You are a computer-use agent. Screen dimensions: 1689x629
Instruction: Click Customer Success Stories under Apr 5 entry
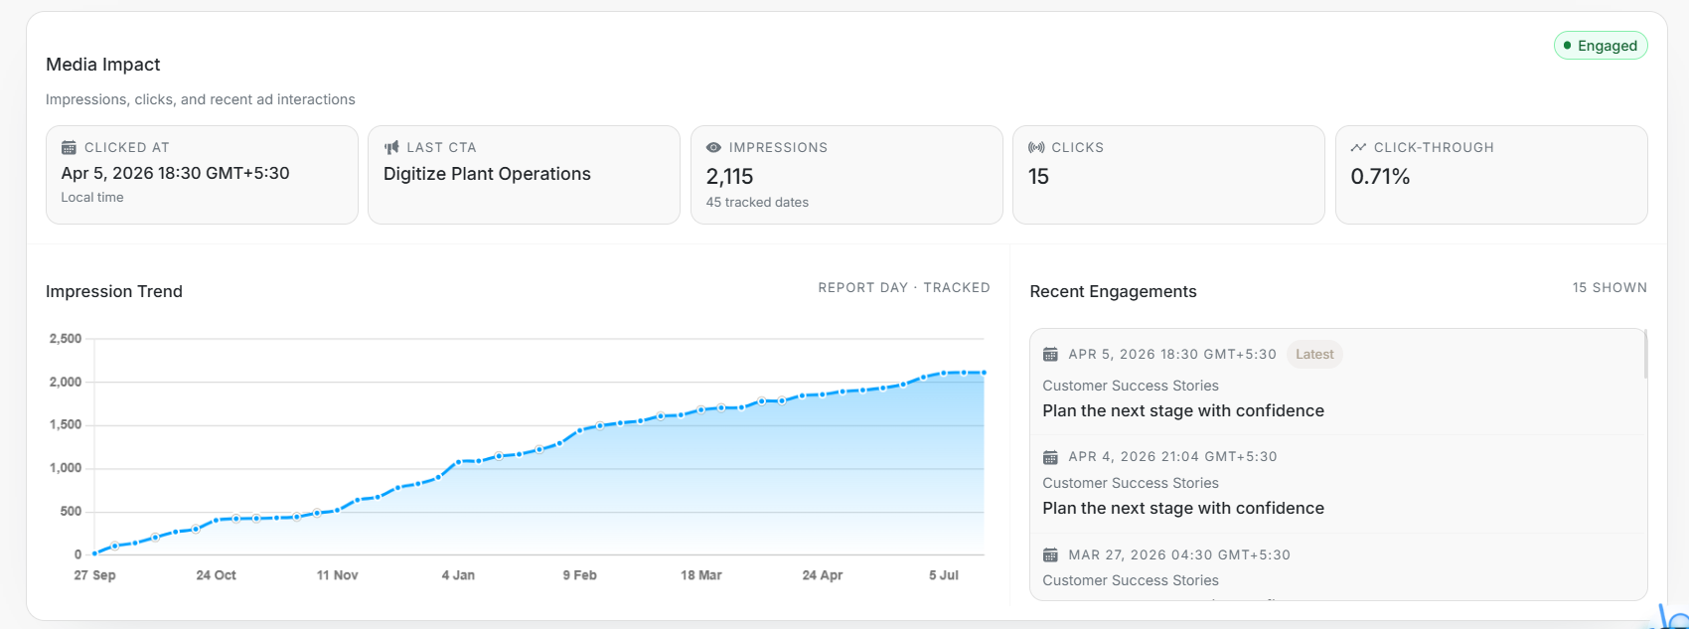click(1131, 386)
